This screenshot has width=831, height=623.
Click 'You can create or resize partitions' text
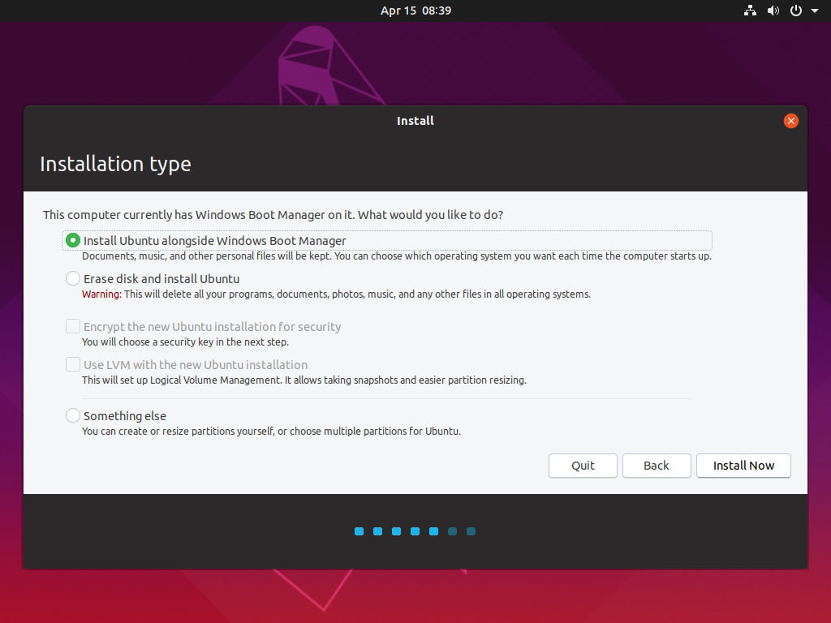[271, 432]
